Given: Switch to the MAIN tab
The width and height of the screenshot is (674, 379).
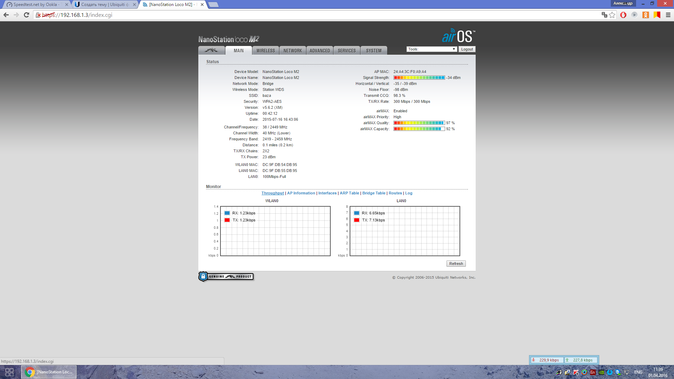Looking at the screenshot, I should click(239, 51).
